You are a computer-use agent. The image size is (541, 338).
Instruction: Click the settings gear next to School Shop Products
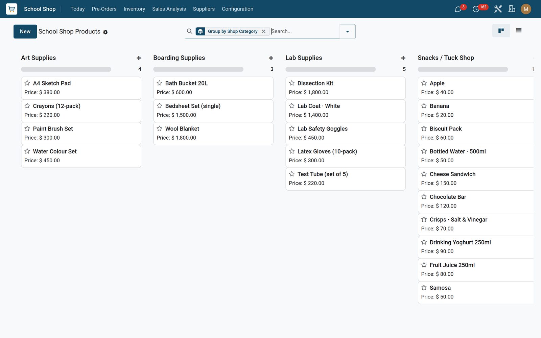[x=105, y=32]
